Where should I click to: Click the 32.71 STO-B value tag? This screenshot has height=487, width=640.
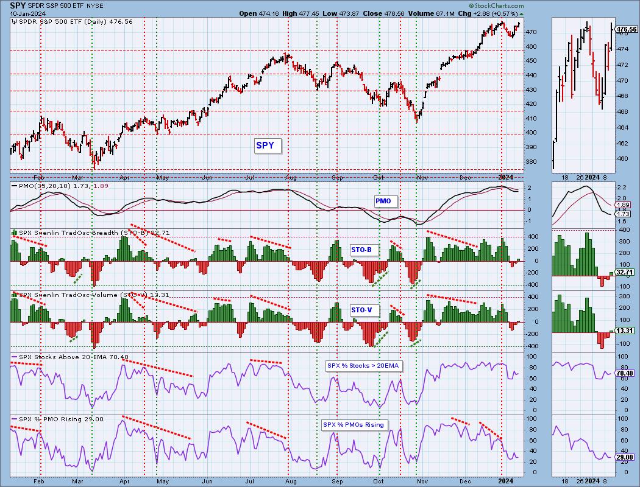point(625,272)
